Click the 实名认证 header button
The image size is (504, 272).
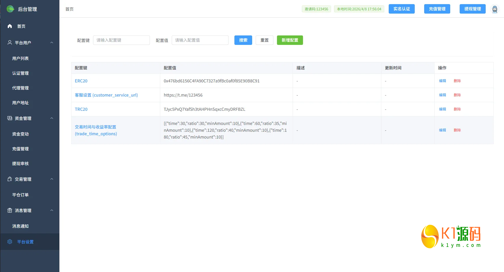click(x=401, y=9)
